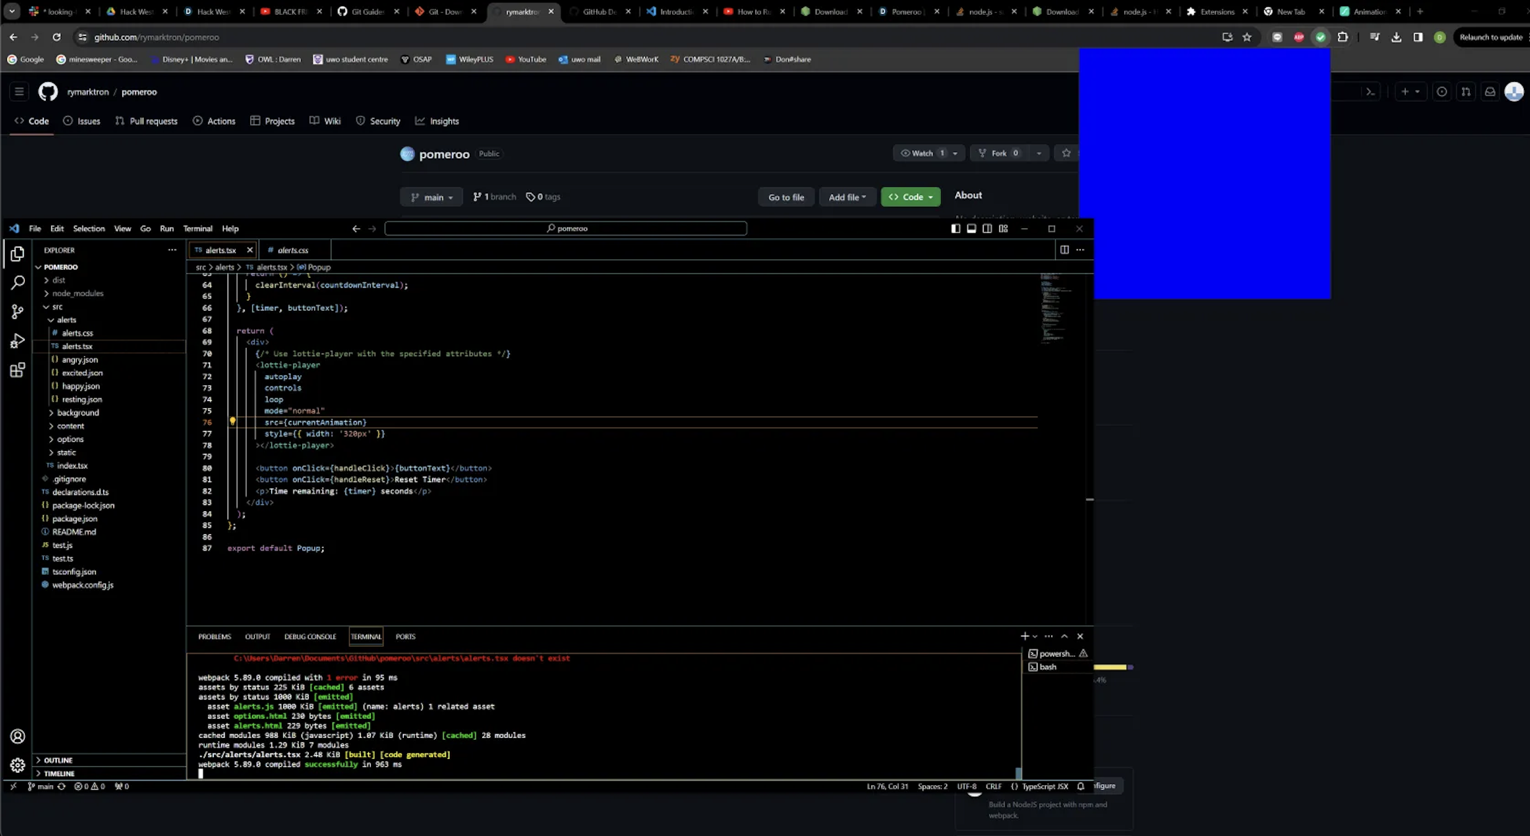Open Source Control view in activity bar
The image size is (1530, 836).
tap(17, 311)
